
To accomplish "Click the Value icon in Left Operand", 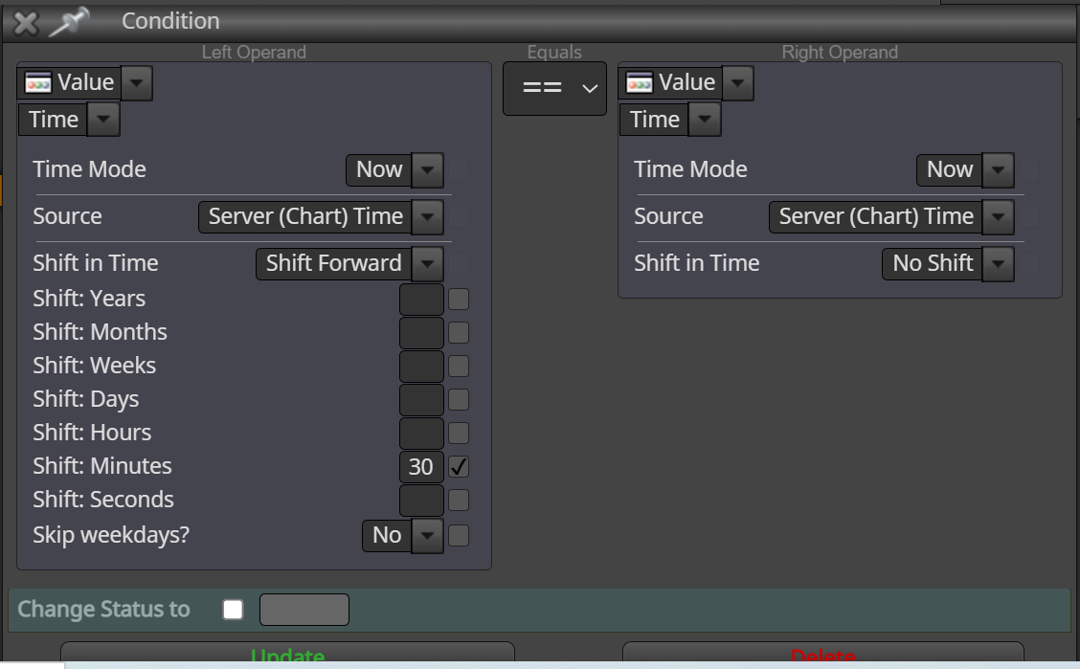I will pyautogui.click(x=38, y=82).
